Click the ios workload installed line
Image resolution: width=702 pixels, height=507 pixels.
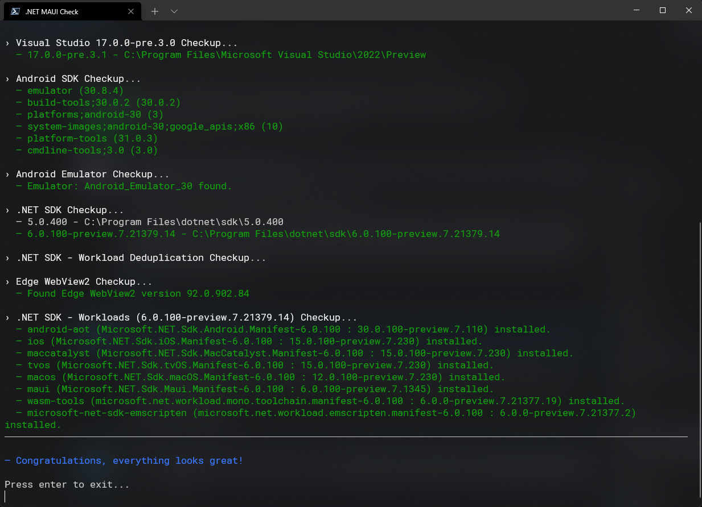[249, 342]
